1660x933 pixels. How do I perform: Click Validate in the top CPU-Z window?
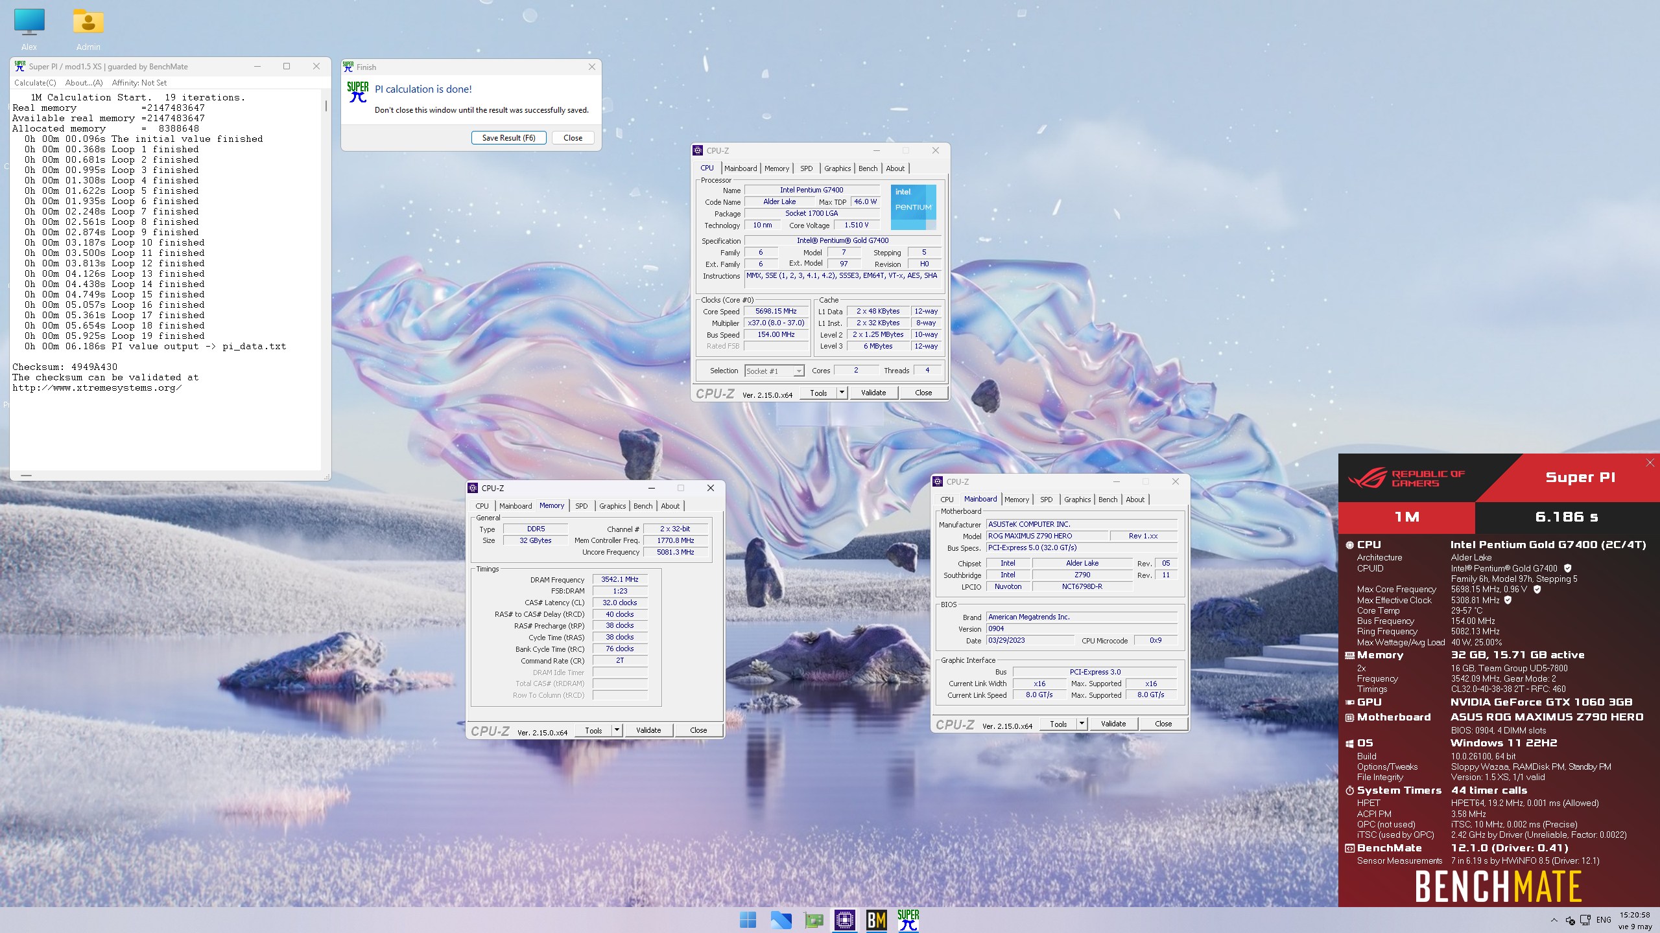[873, 393]
